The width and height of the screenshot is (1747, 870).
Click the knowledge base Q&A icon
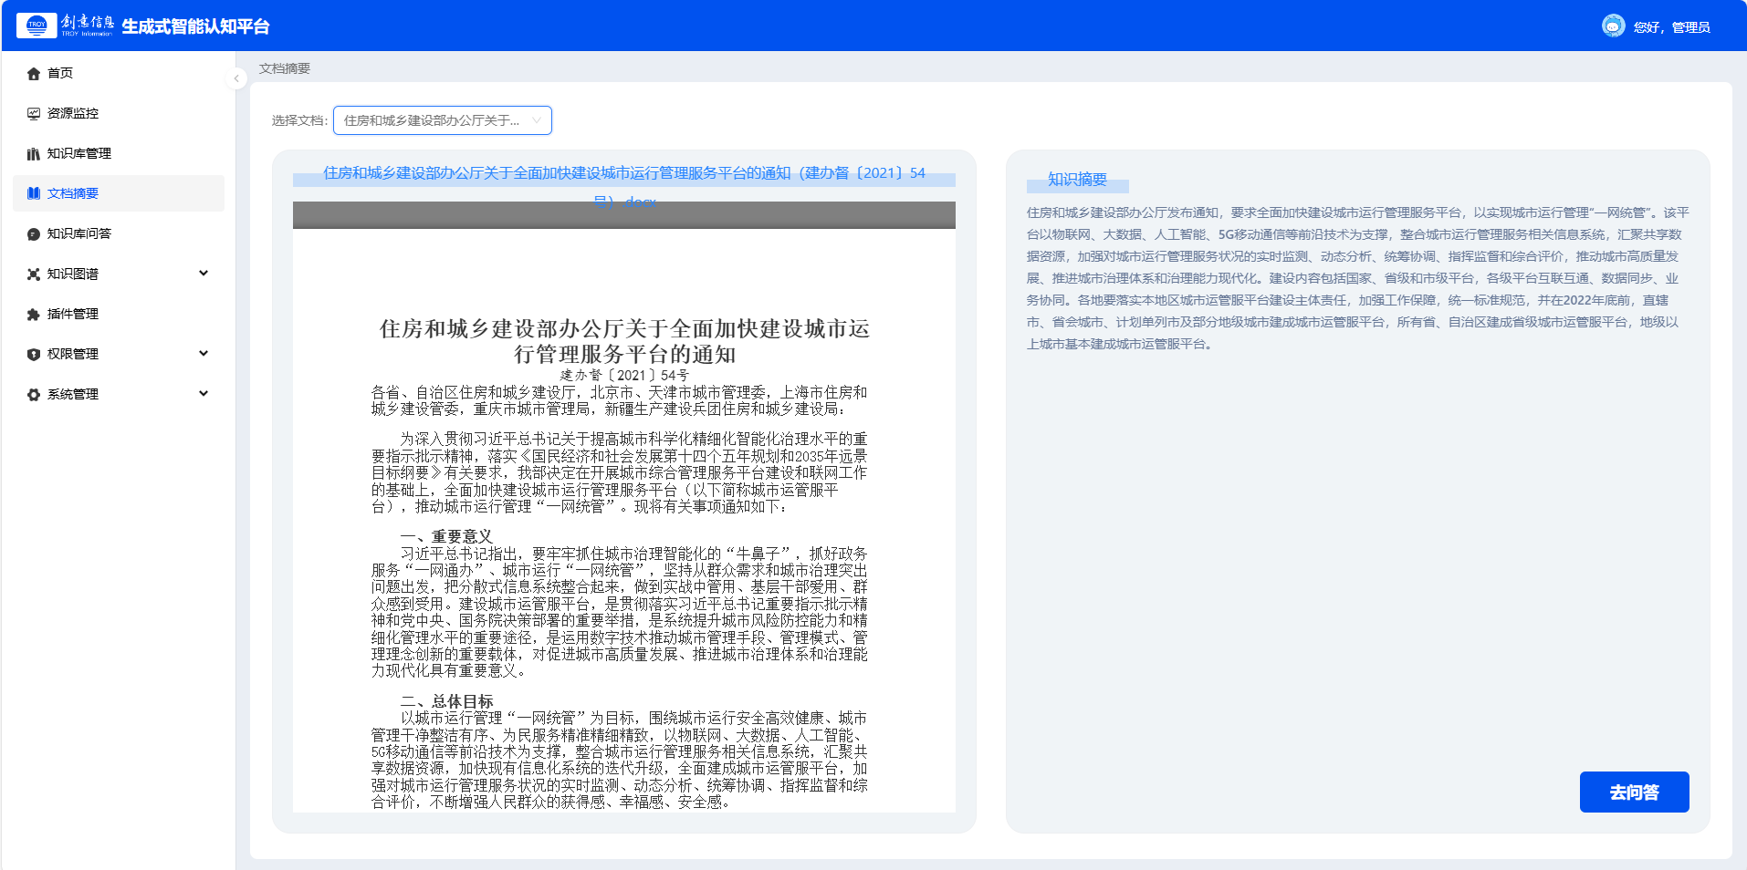[34, 234]
